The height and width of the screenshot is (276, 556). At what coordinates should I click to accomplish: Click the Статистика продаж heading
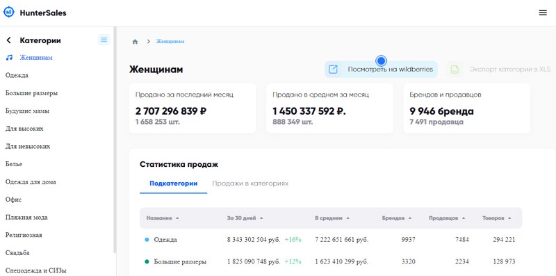(x=179, y=164)
